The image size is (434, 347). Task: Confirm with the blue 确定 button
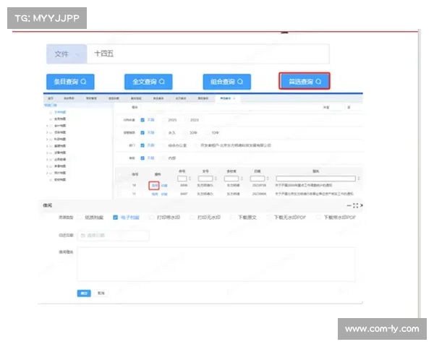coord(84,293)
